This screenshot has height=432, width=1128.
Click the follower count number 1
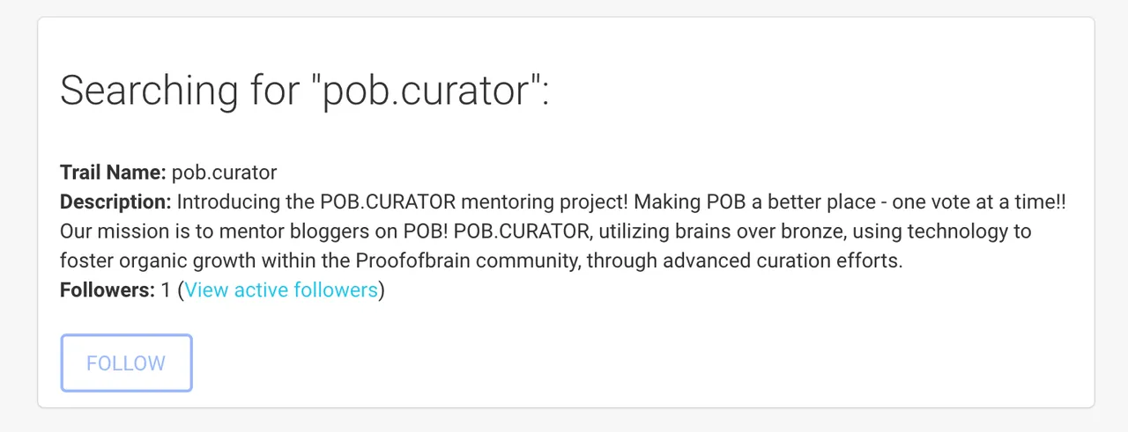166,289
